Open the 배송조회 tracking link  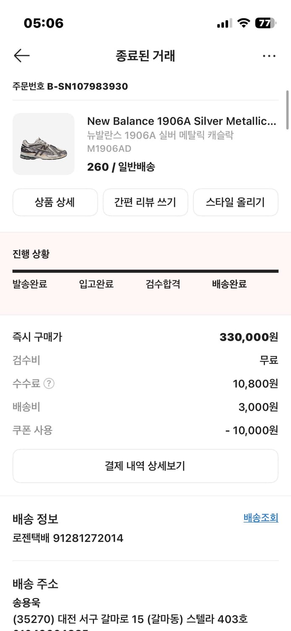click(260, 518)
